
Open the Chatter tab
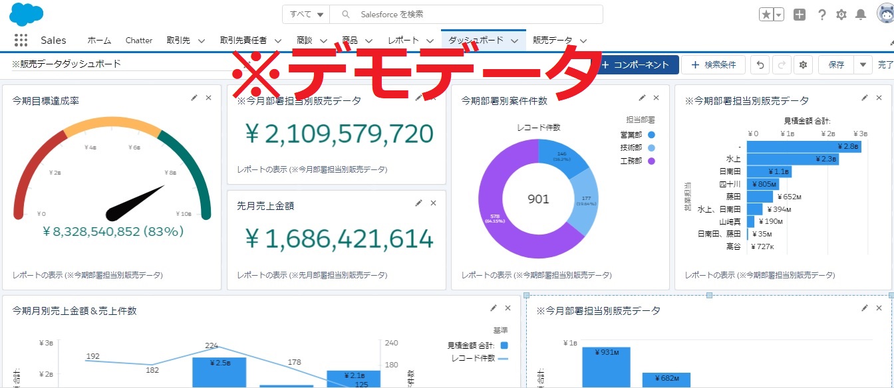point(139,41)
